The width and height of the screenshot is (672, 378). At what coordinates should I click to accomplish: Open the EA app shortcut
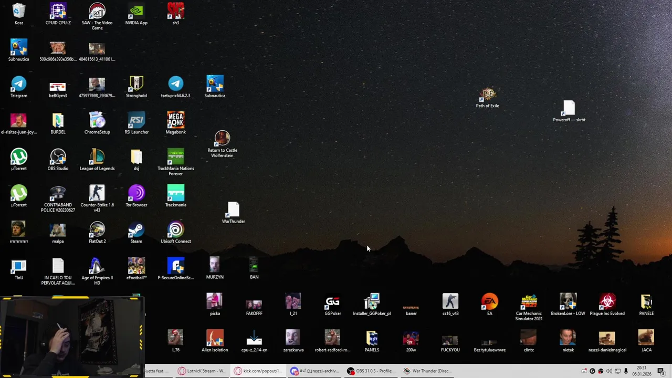coord(490,304)
